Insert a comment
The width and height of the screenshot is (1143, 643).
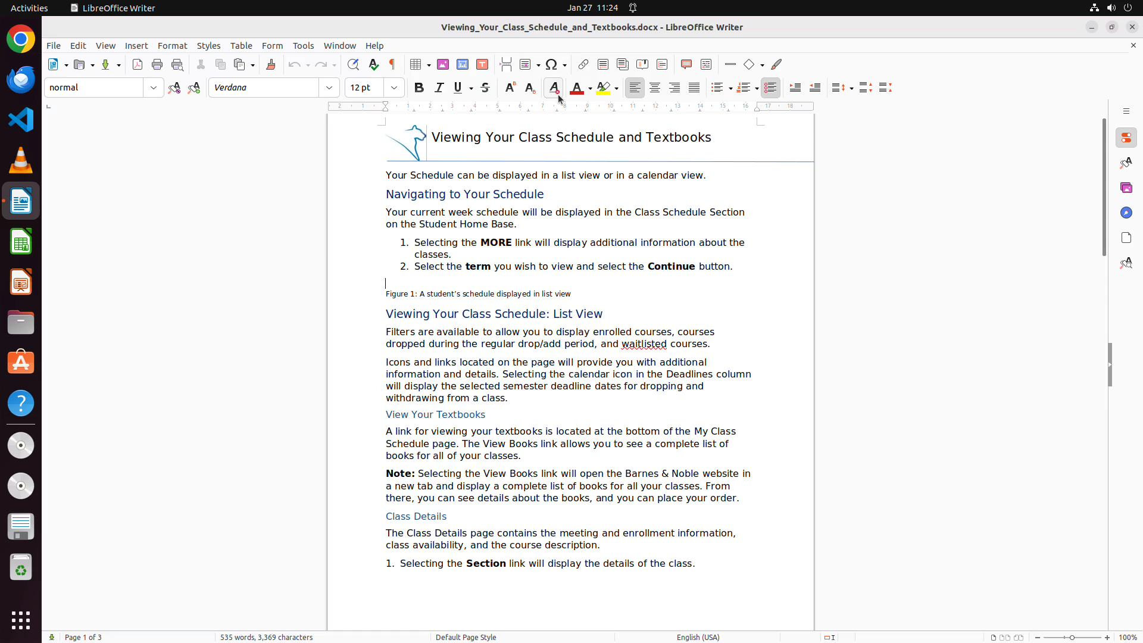tap(686, 64)
